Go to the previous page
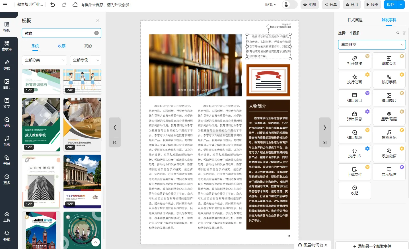The width and height of the screenshot is (409, 249). [115, 127]
